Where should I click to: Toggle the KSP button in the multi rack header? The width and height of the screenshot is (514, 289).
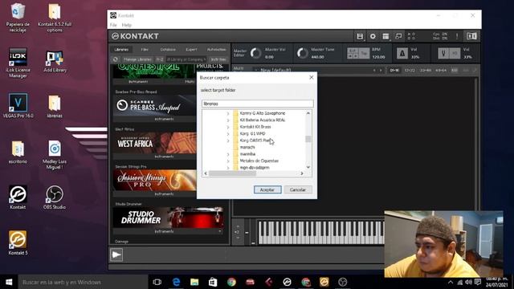[x=455, y=71]
